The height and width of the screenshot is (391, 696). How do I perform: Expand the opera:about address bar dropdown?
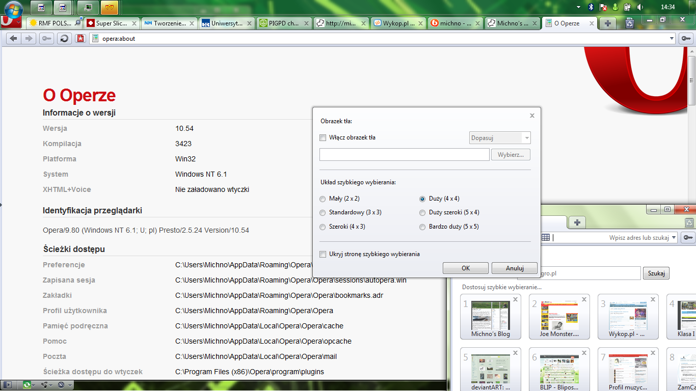(672, 39)
